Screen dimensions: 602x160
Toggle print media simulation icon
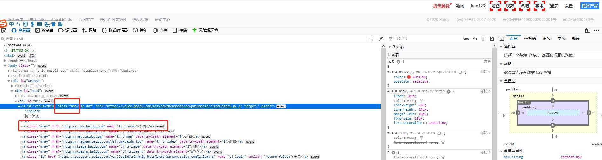(492, 39)
